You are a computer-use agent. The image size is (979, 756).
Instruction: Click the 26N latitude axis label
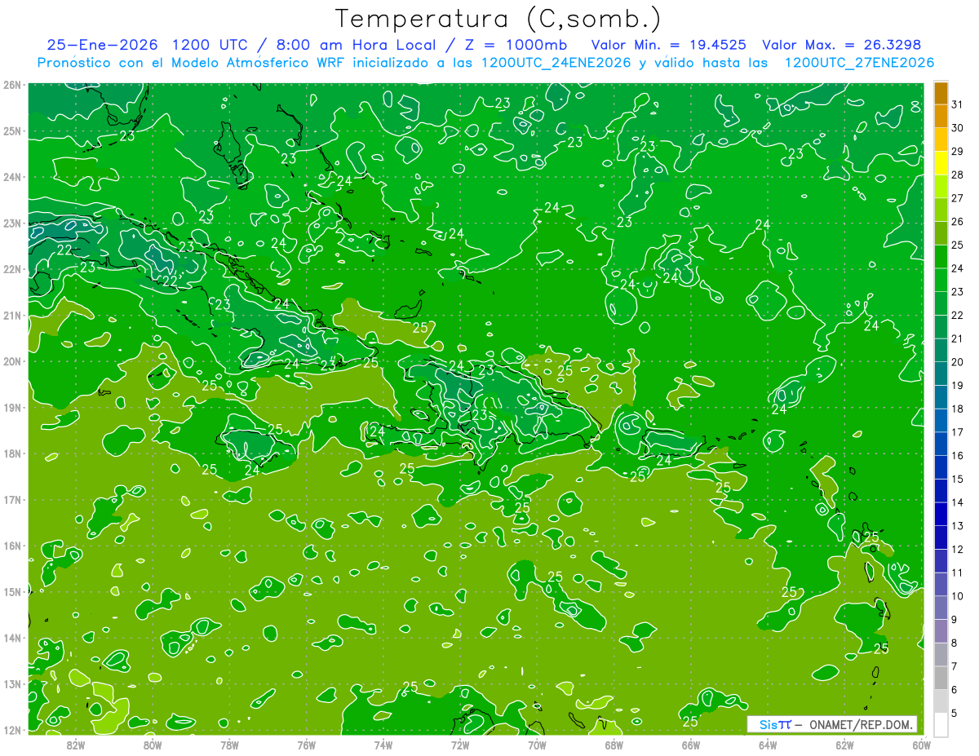pos(13,85)
